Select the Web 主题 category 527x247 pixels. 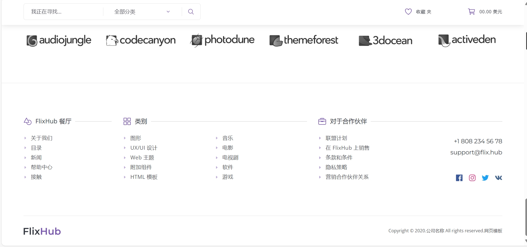coord(142,157)
